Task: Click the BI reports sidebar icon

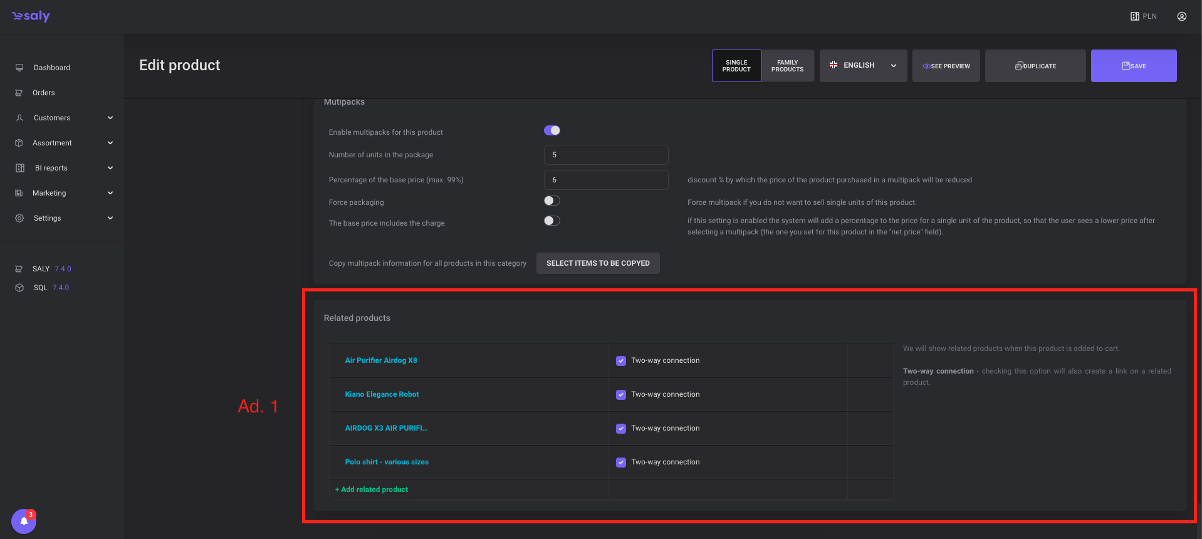Action: pos(20,168)
